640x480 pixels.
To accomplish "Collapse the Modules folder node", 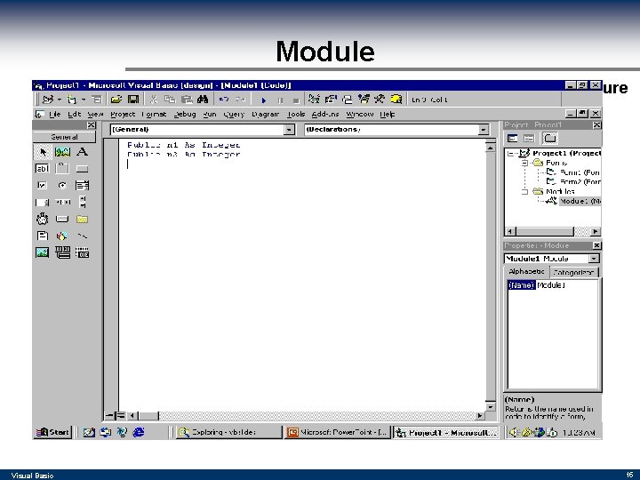I will pos(525,191).
